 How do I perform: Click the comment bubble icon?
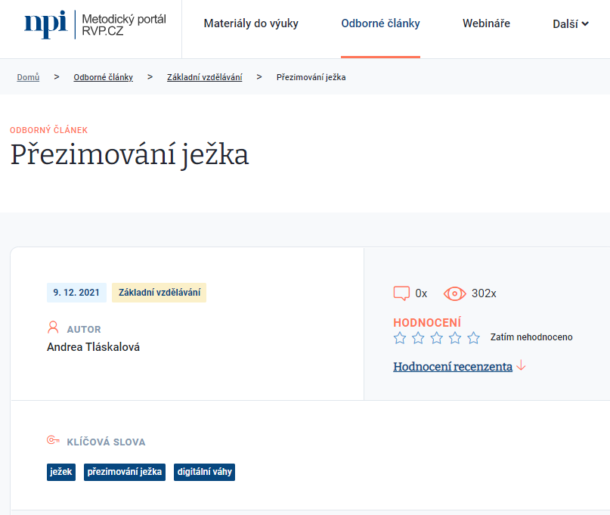point(401,293)
